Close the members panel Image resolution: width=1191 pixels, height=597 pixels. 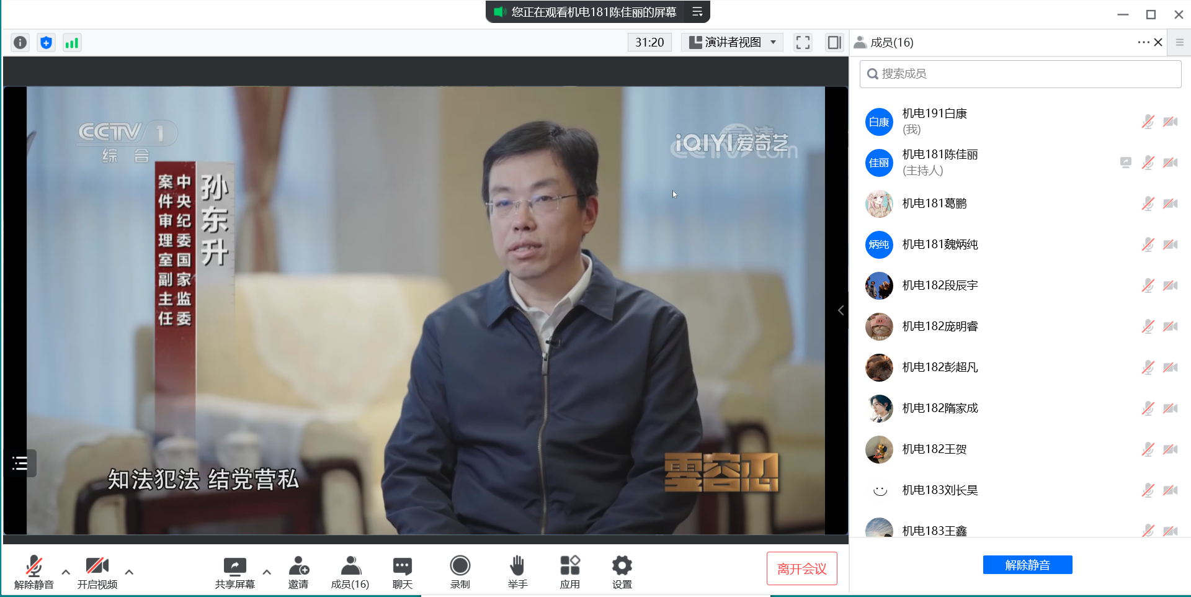pos(1158,42)
